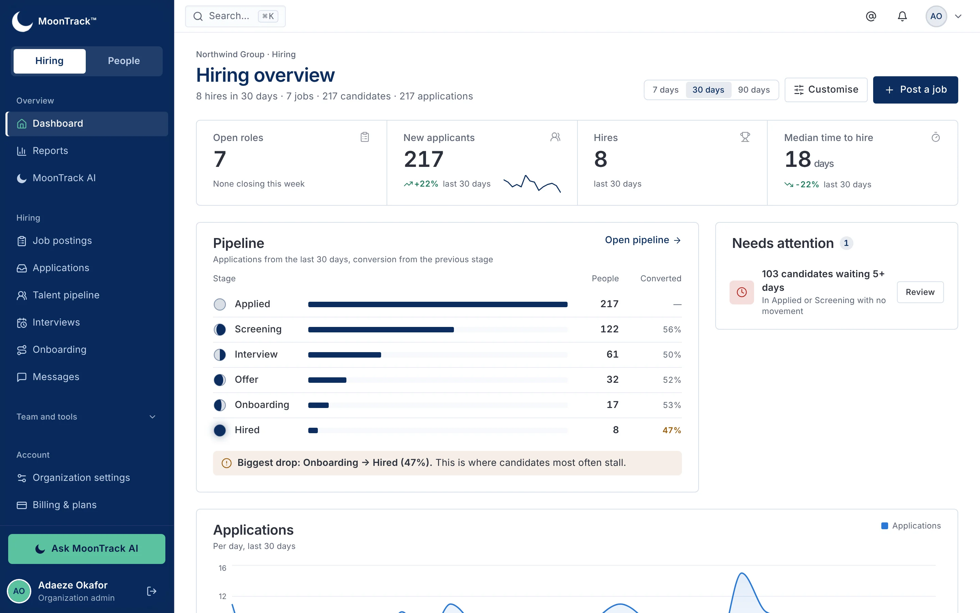The width and height of the screenshot is (980, 613).
Task: Click the Open roles clipboard icon
Action: click(364, 138)
